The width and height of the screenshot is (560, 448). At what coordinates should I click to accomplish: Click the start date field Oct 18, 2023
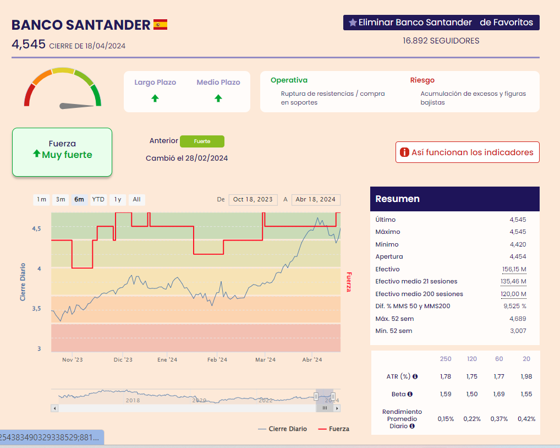253,199
